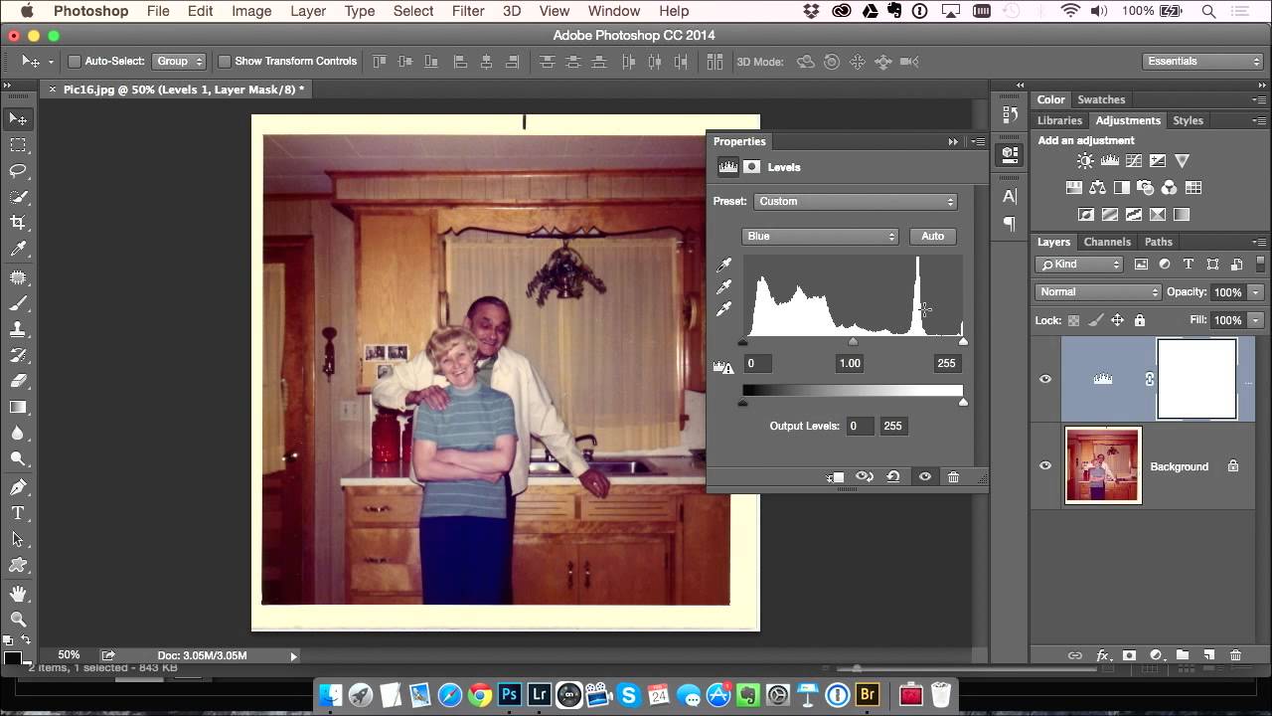Click the midtone input slider triangle

(853, 342)
